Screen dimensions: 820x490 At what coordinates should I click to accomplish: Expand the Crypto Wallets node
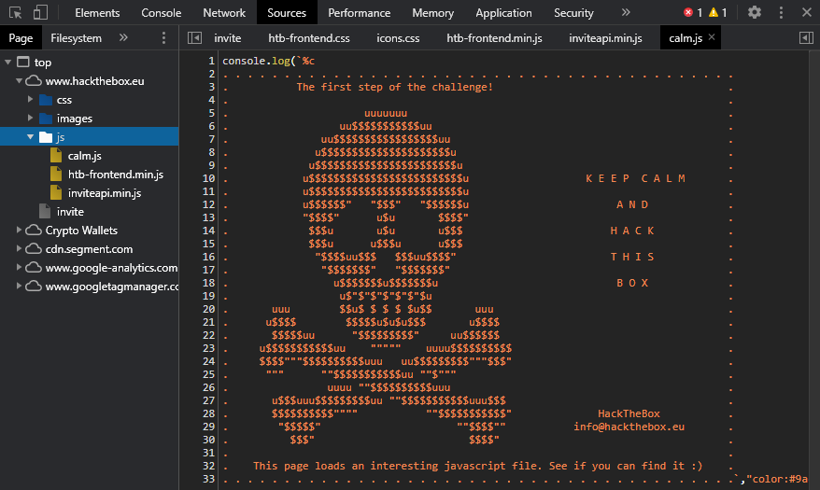click(x=19, y=230)
